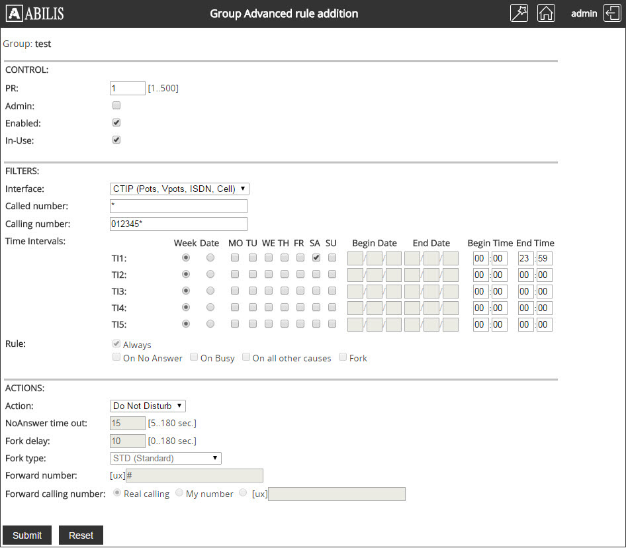Click the Called number field
Screen dimensions: 626x548
coord(179,206)
